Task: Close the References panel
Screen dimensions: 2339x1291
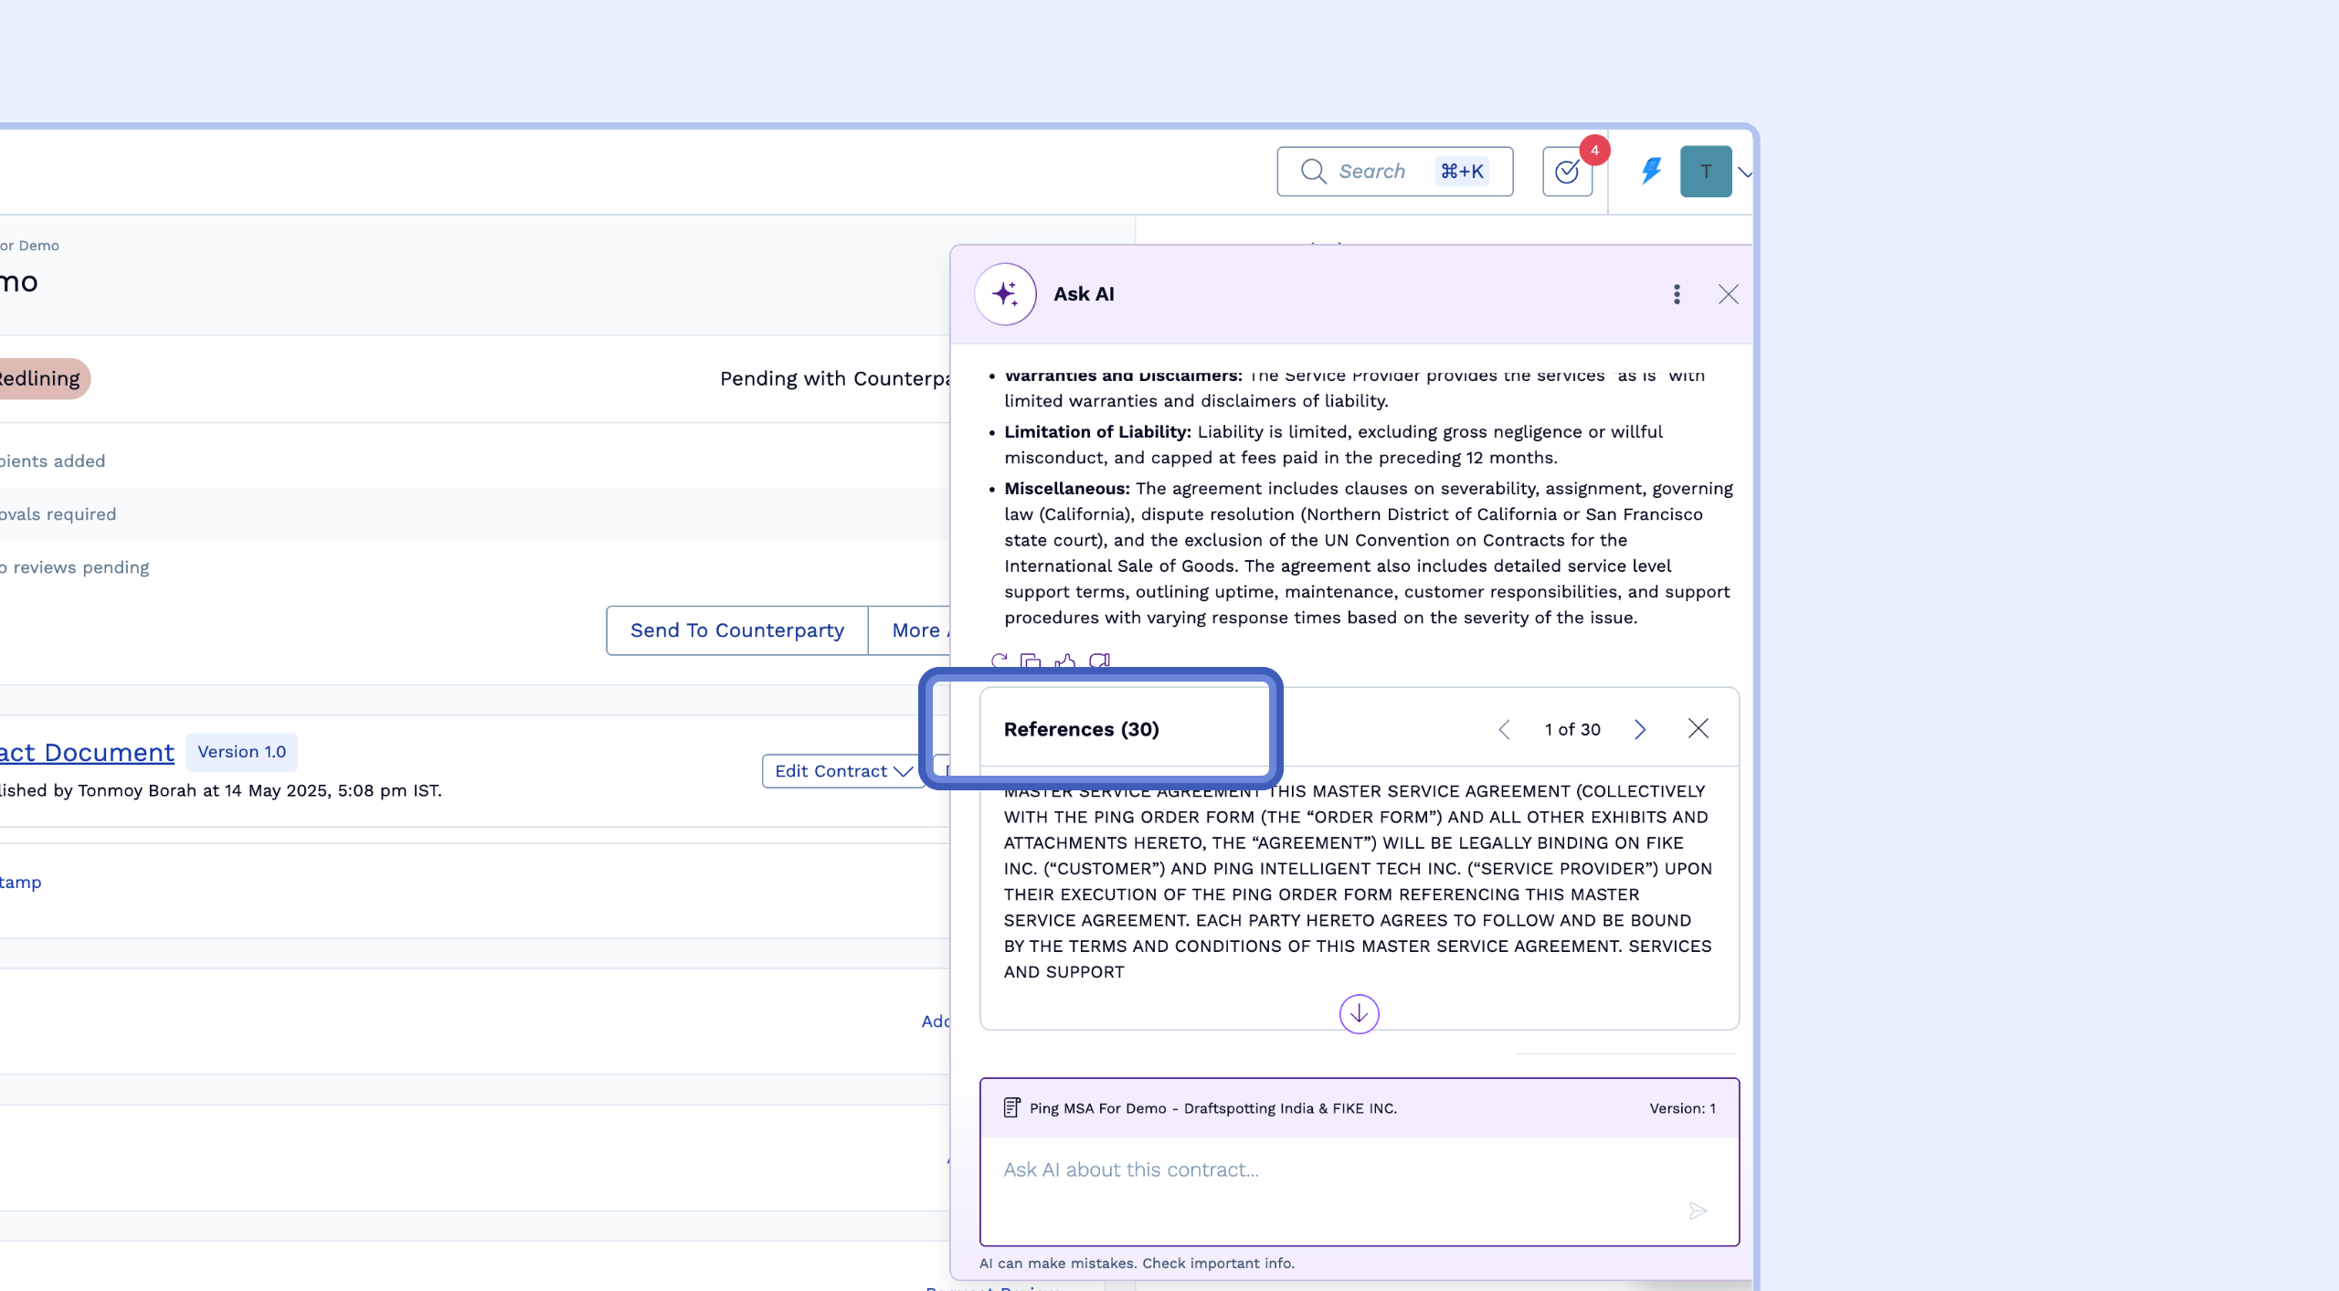Action: [x=1698, y=728]
